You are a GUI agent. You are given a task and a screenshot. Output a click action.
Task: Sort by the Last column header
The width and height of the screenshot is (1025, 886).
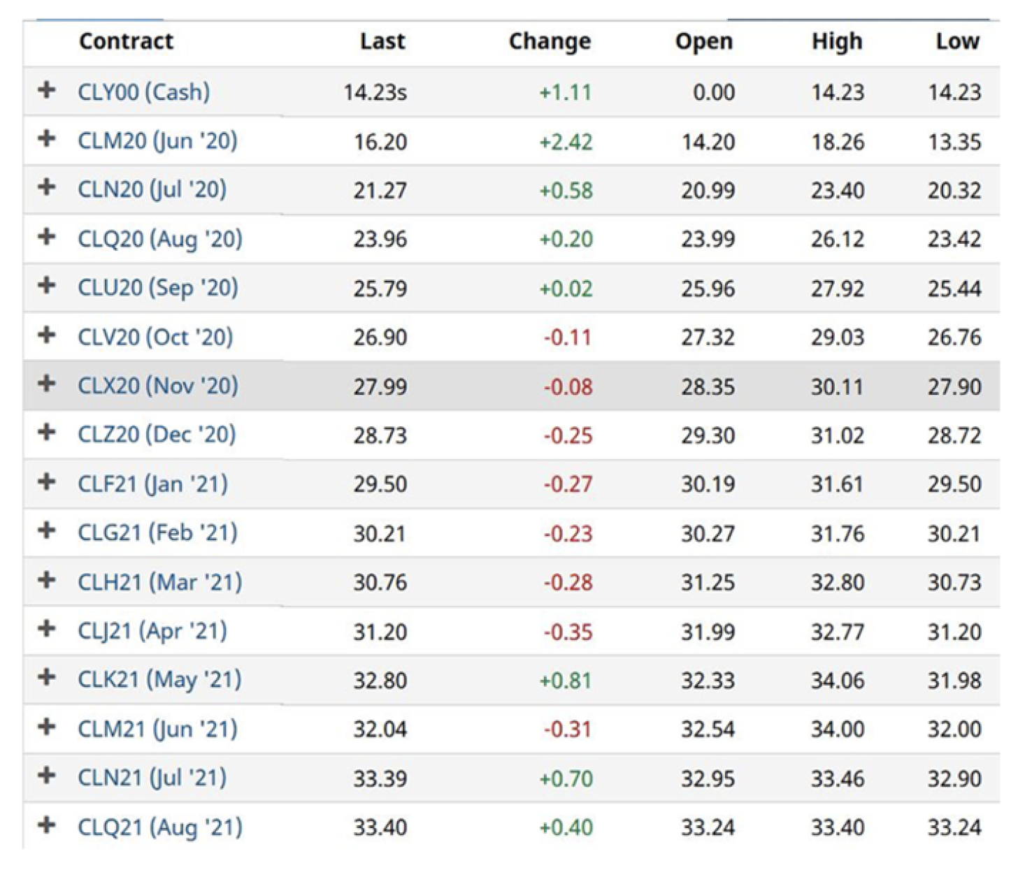pyautogui.click(x=382, y=41)
